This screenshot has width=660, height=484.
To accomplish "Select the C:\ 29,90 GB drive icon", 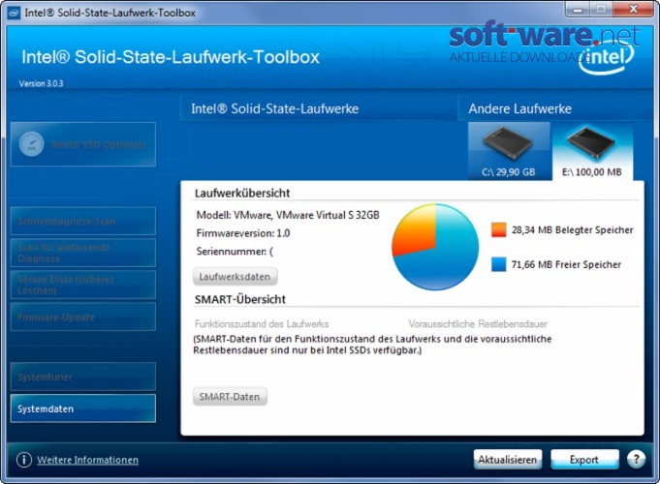I will tap(509, 151).
